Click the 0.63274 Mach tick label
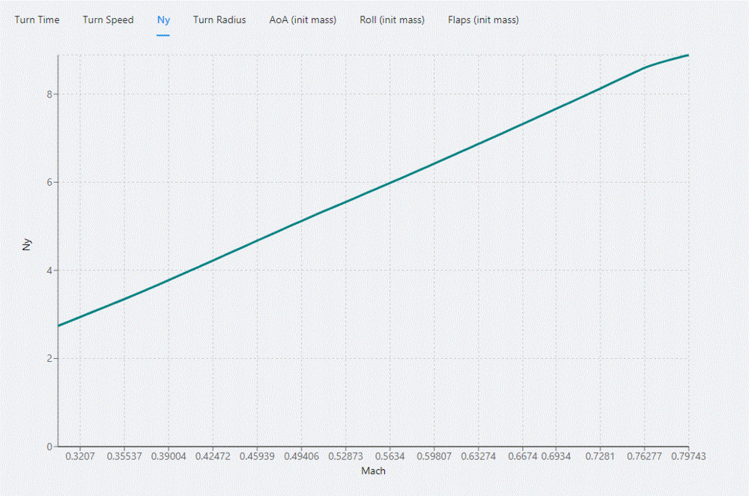 (x=478, y=456)
